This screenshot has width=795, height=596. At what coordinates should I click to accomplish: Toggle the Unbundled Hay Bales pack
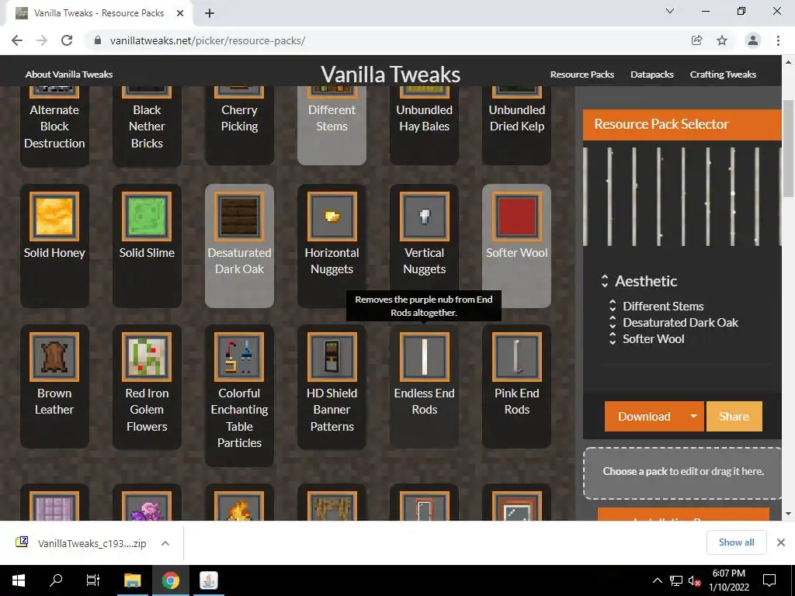click(x=425, y=125)
